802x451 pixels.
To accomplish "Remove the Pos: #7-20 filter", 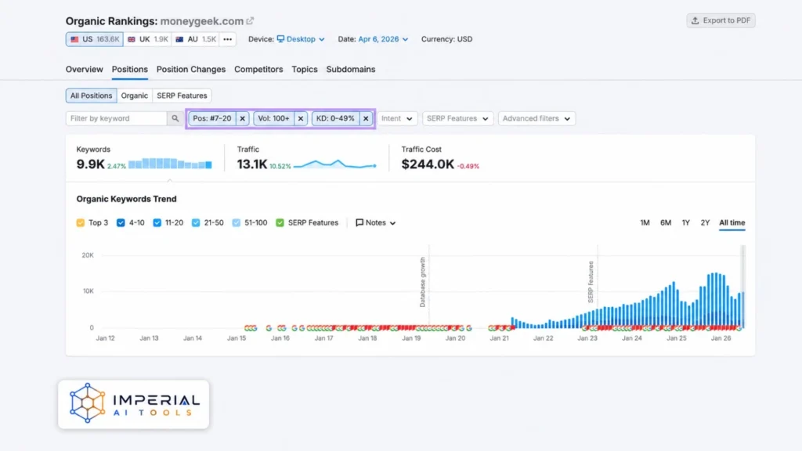I will [243, 119].
